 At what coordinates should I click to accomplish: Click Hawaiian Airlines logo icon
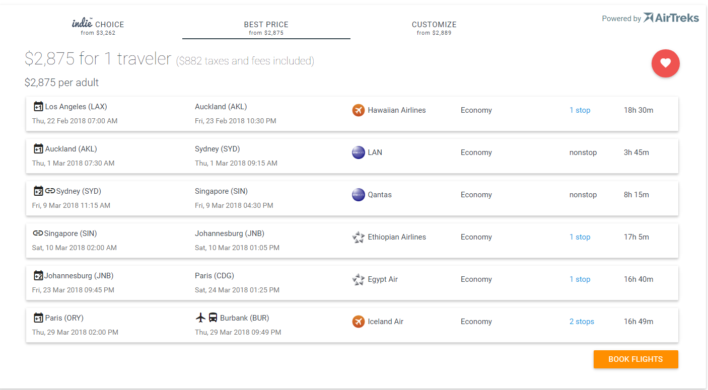358,110
